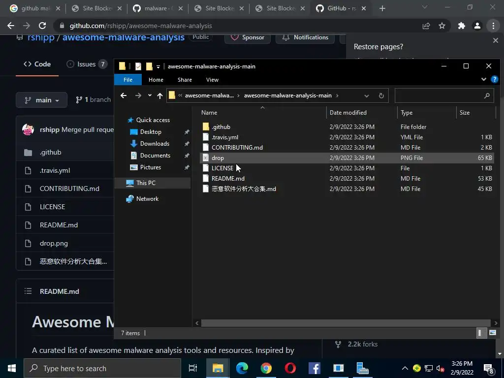Viewport: 504px width, 378px height.
Task: Open drop.png on GitHub file list
Action: pos(54,243)
